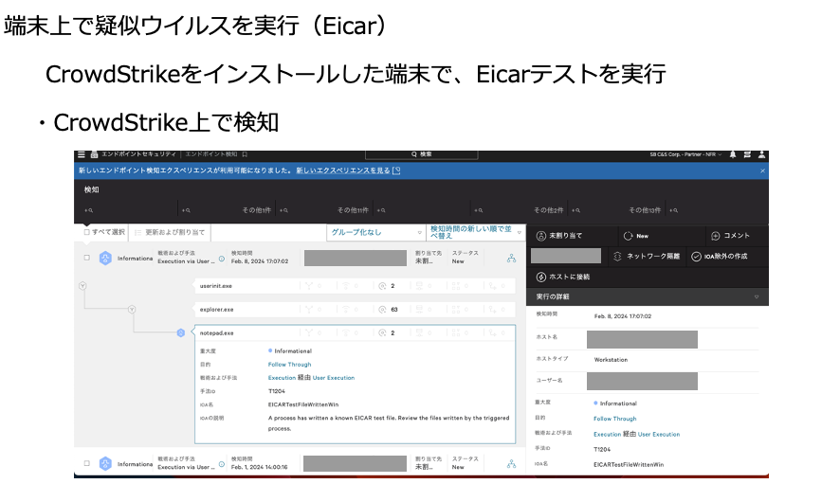This screenshot has height=502, width=840.
Task: Select the explorer.exe process row
Action: tap(354, 310)
